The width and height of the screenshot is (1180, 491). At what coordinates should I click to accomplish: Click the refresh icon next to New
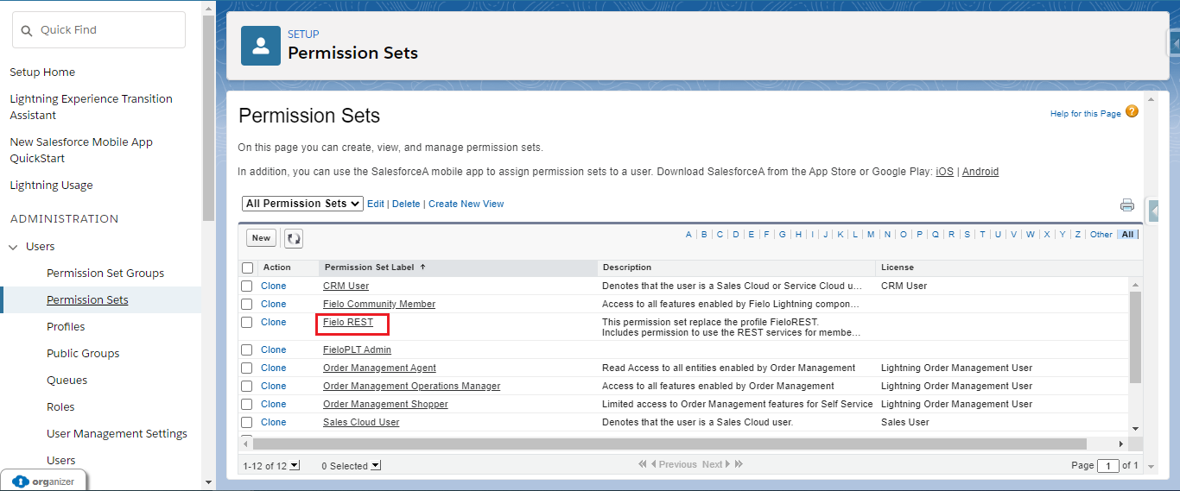294,238
